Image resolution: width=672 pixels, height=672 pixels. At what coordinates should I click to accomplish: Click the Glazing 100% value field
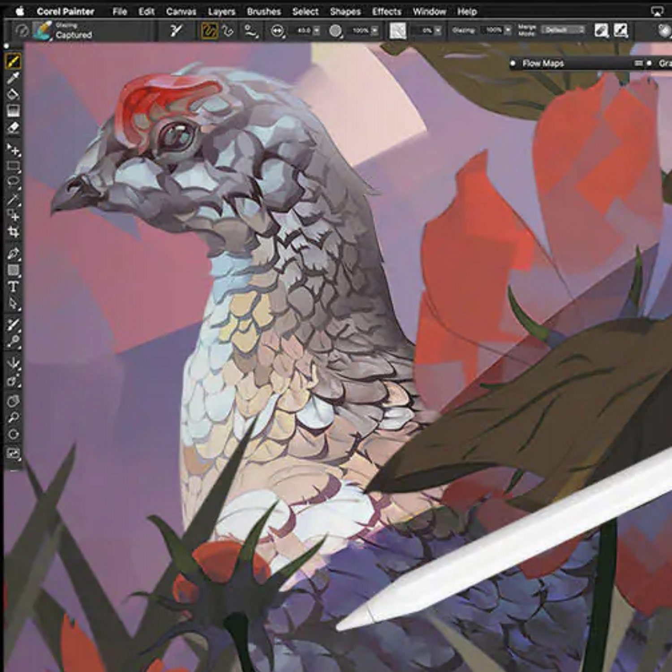(x=492, y=30)
